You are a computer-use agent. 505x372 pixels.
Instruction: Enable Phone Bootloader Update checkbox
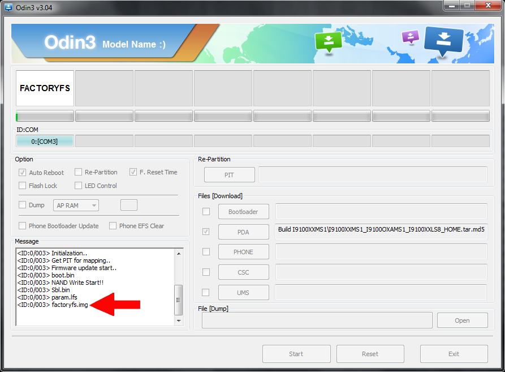click(22, 226)
